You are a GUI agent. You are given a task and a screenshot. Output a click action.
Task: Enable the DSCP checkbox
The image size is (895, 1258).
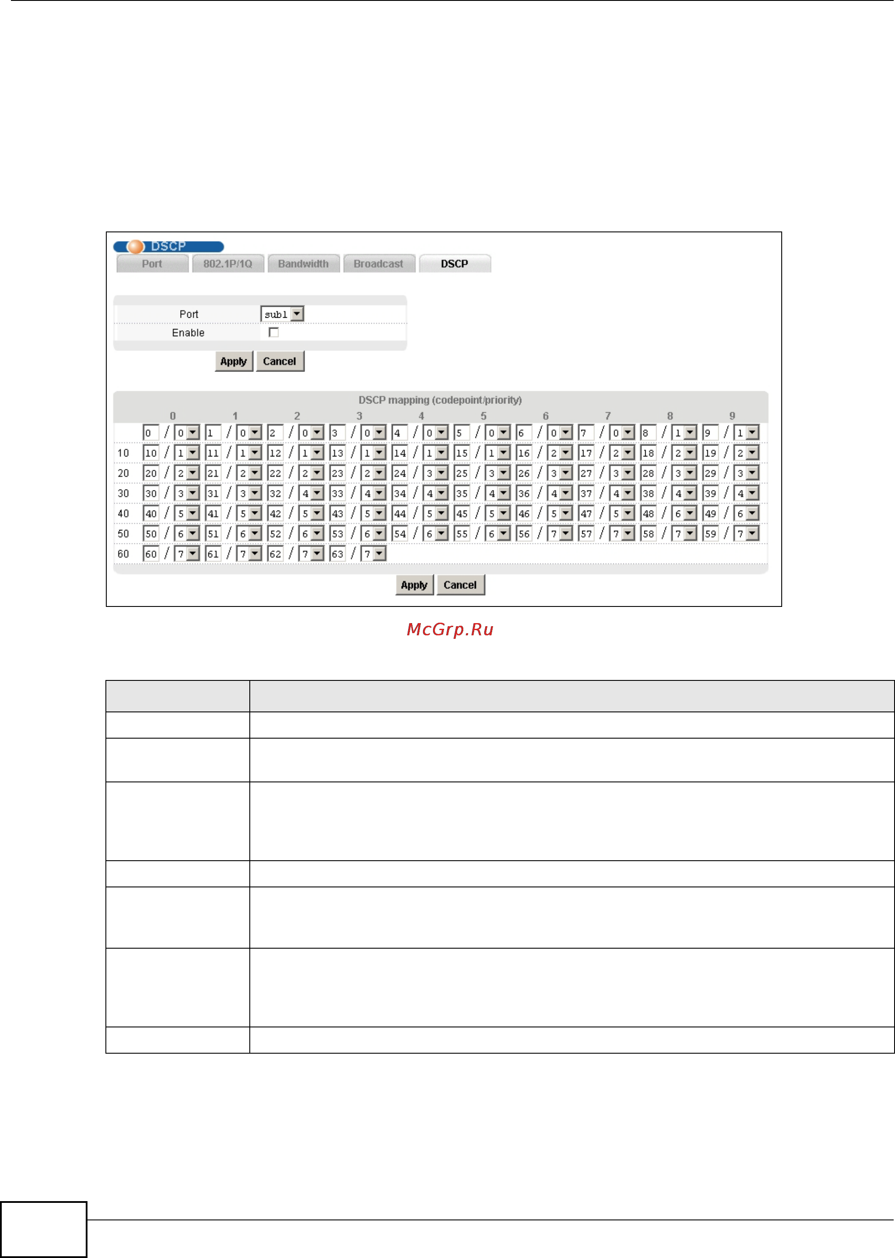pos(273,332)
